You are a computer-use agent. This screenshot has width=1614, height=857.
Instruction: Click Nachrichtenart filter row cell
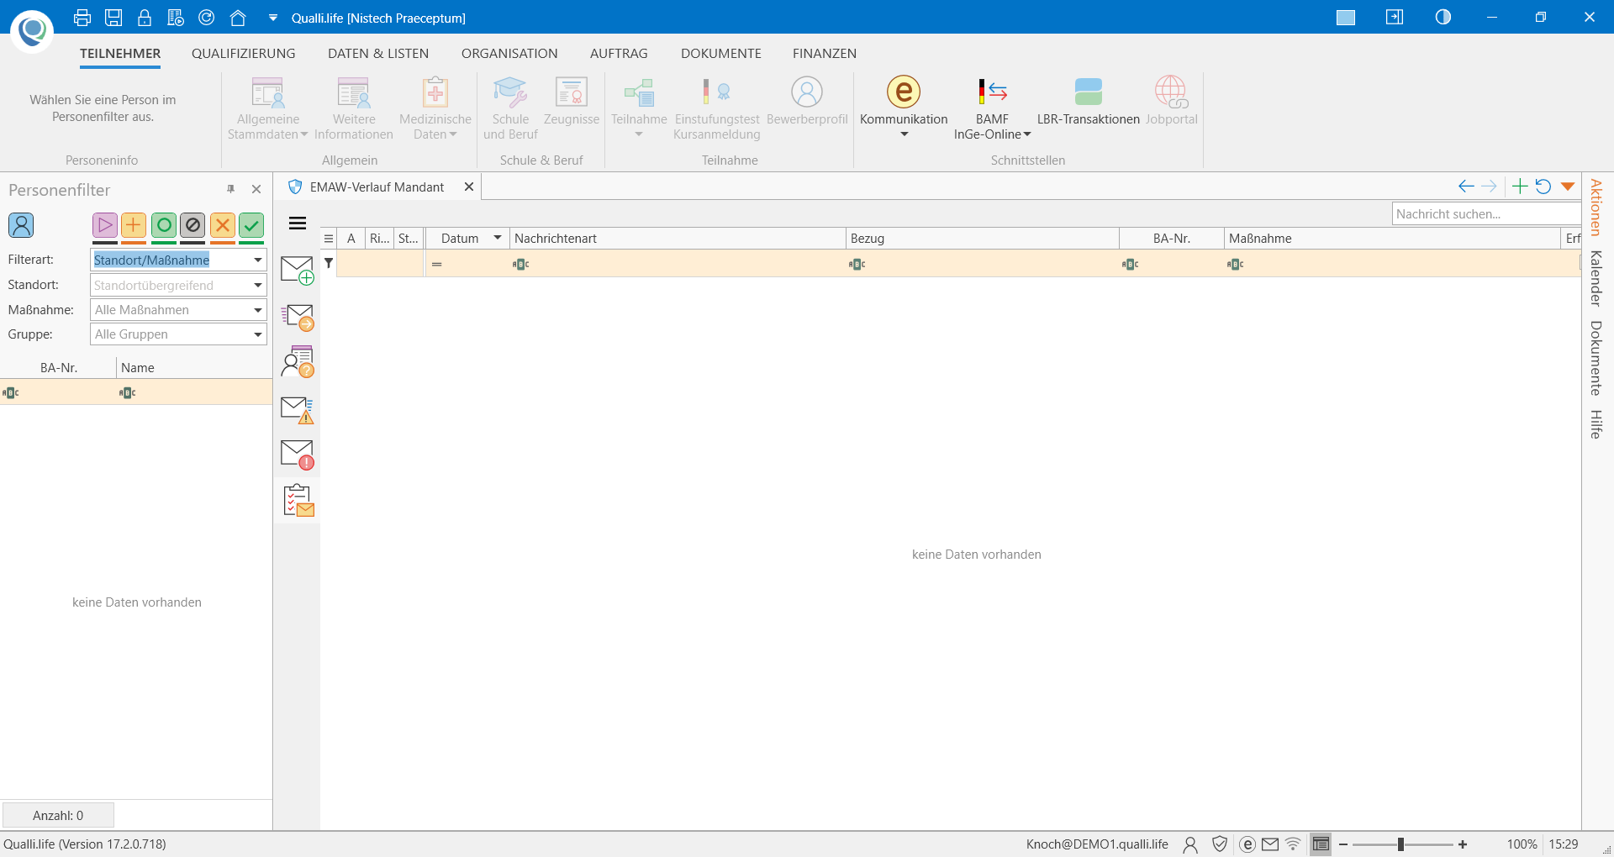678,264
